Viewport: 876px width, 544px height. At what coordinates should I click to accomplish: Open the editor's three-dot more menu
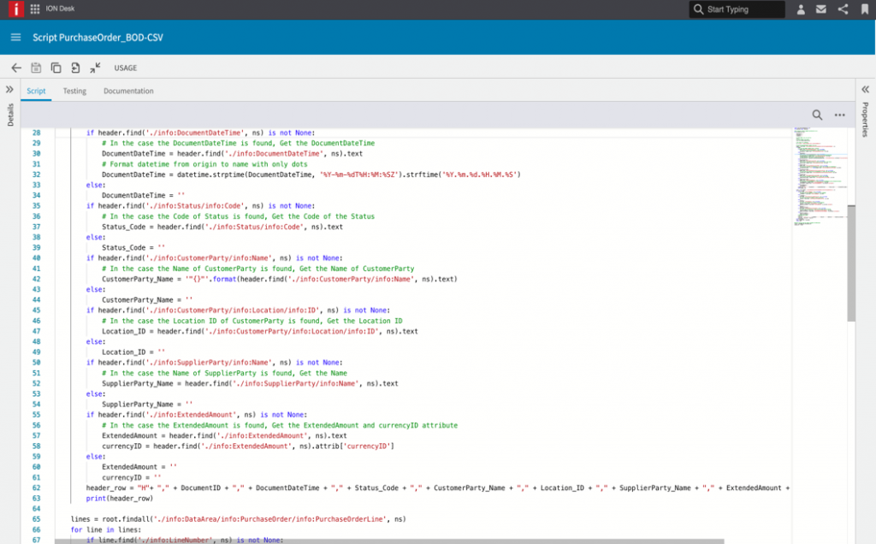(839, 115)
